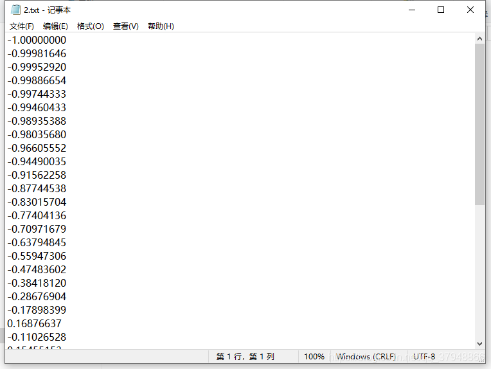Click the line -0.55947306
The height and width of the screenshot is (369, 491).
point(37,256)
